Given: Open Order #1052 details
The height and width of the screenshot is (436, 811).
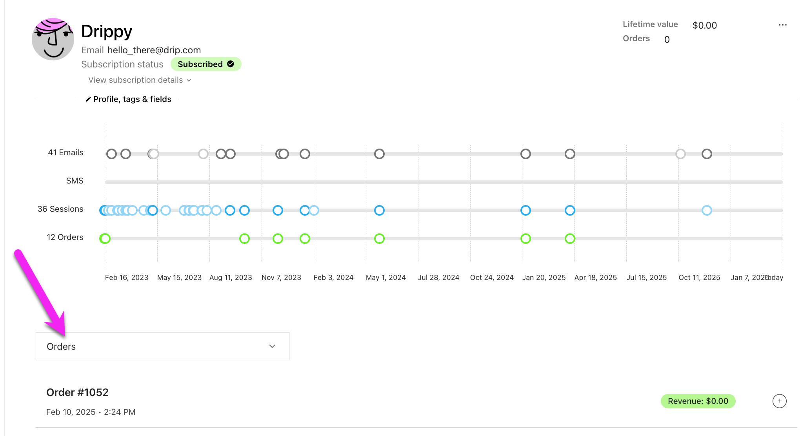Looking at the screenshot, I should click(78, 392).
